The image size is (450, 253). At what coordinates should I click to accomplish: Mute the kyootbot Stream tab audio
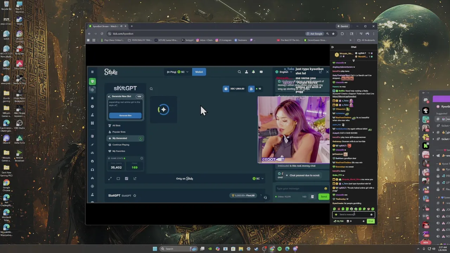(x=121, y=26)
